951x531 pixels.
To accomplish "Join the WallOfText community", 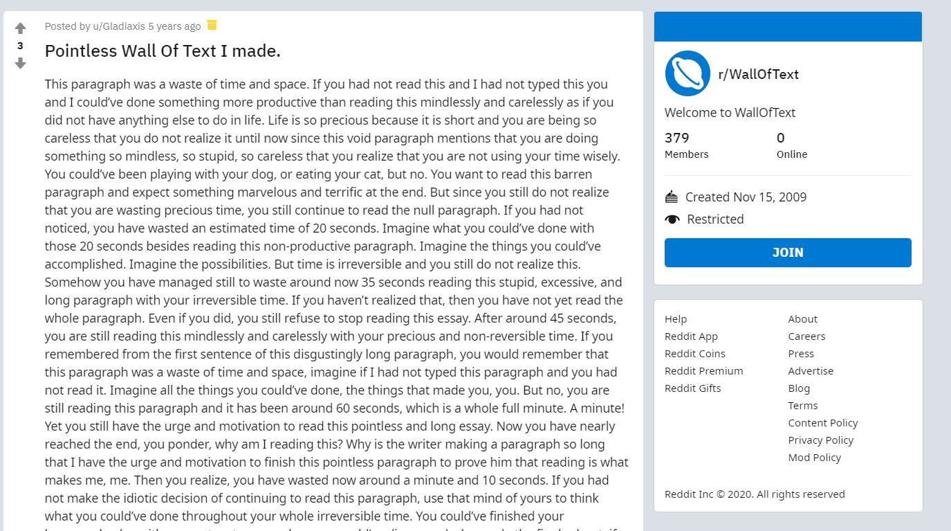I will pyautogui.click(x=788, y=253).
